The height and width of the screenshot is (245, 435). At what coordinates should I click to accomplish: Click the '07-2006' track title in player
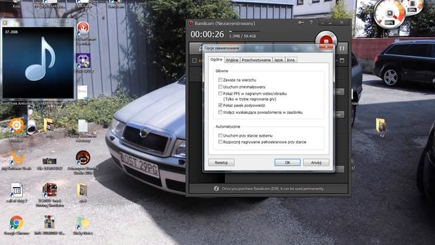pyautogui.click(x=12, y=32)
